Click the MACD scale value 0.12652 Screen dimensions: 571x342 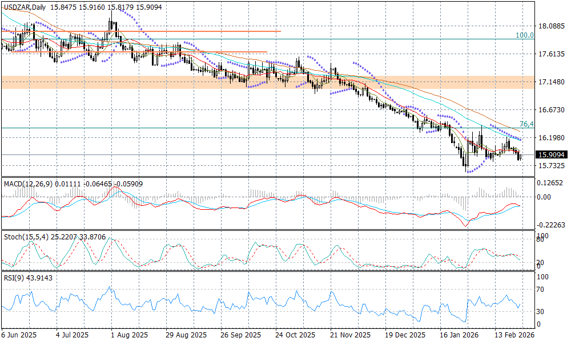coord(552,183)
